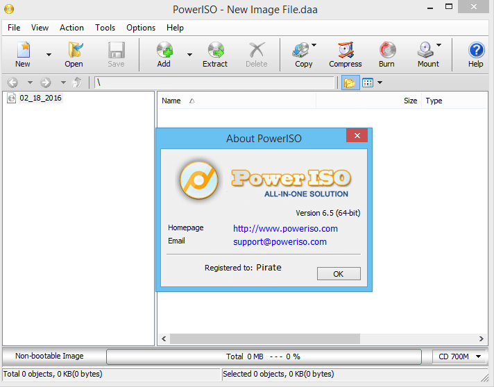Click the PowerISO title bar disc icon
Viewport: 494px width, 387px height.
point(9,9)
